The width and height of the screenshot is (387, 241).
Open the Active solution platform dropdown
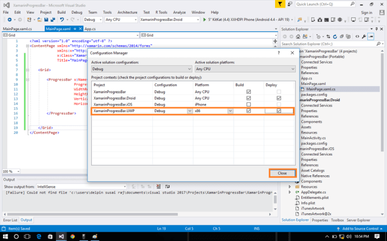244,69
